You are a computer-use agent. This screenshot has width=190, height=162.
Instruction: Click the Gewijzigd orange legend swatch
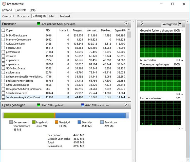pos(56,122)
